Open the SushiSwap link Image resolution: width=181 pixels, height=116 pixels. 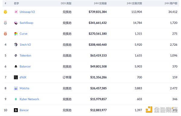27,23
